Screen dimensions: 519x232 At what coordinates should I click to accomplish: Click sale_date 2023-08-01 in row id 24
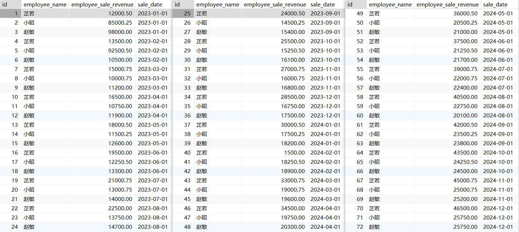click(153, 227)
